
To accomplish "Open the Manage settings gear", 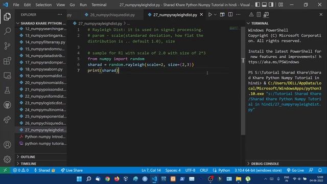I will coord(7,159).
